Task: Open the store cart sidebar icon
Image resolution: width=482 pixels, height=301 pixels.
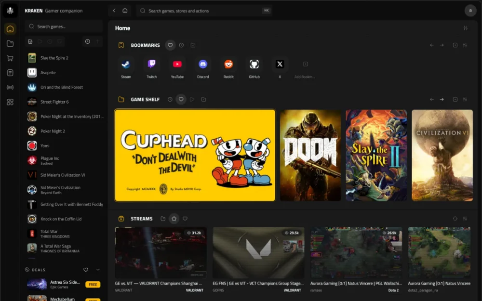Action: (x=10, y=58)
